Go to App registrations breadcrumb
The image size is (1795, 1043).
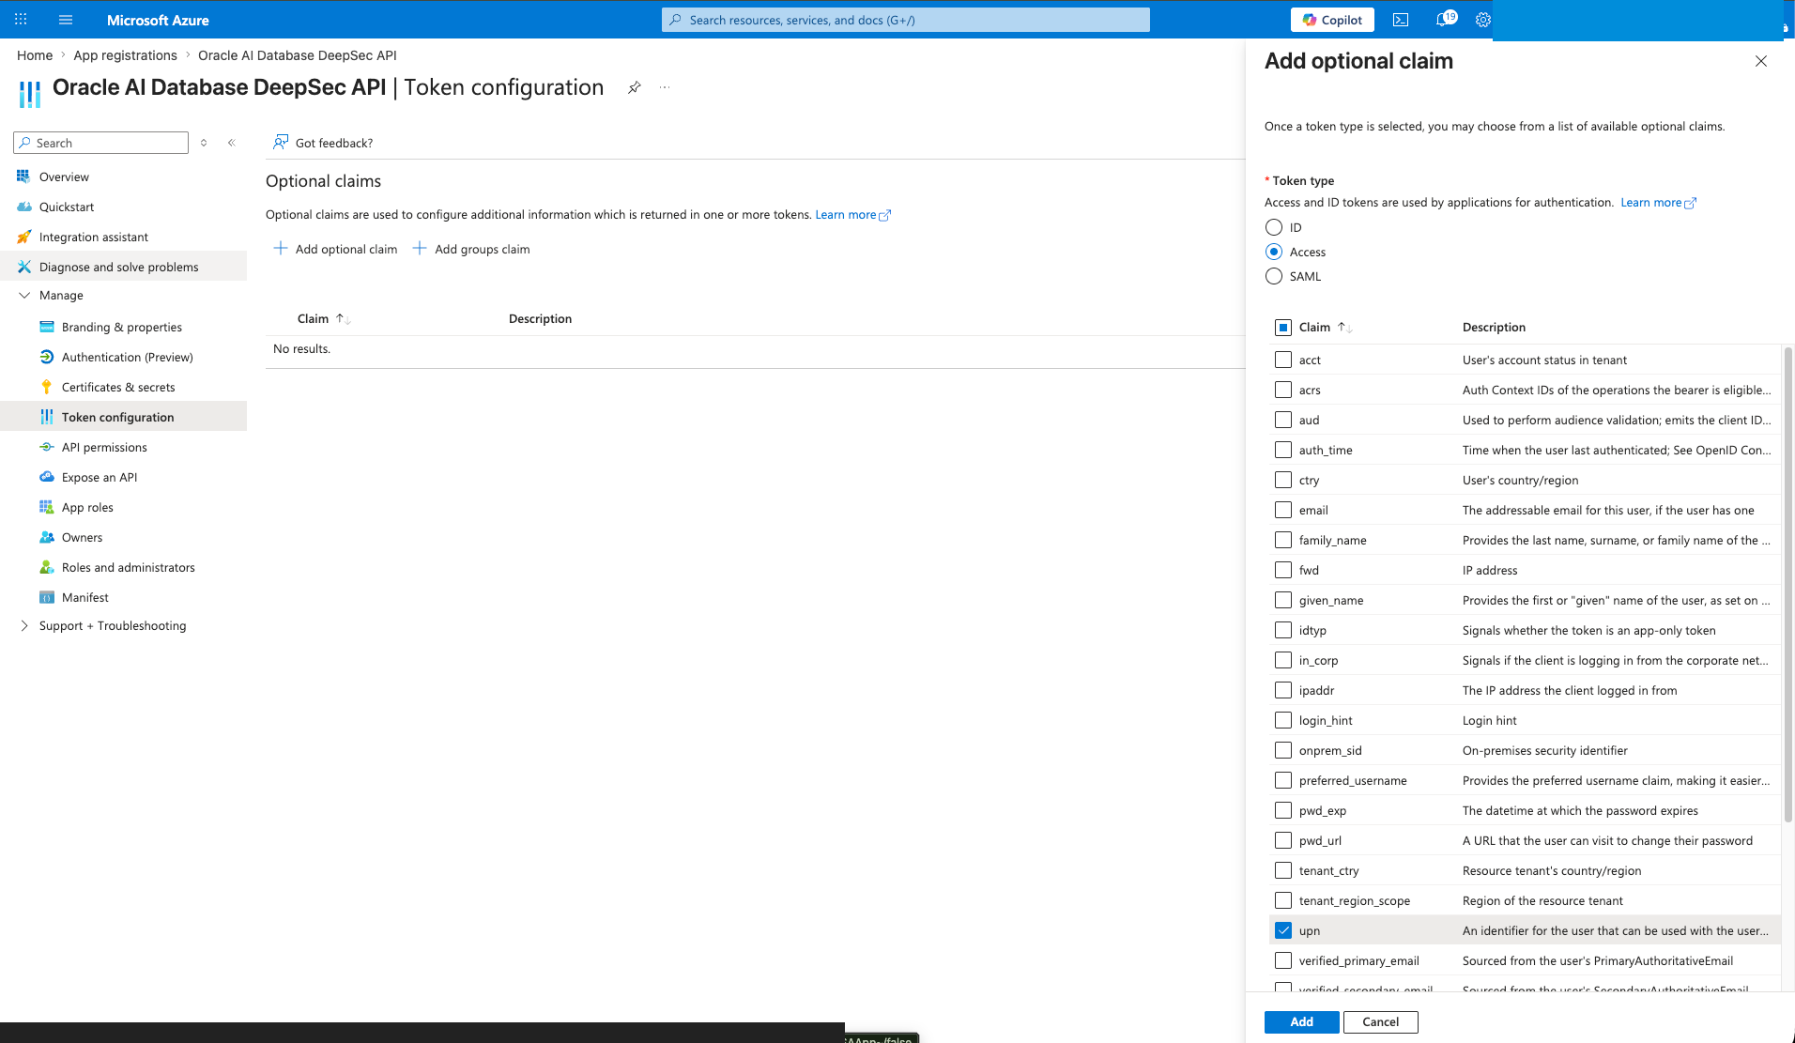tap(126, 55)
